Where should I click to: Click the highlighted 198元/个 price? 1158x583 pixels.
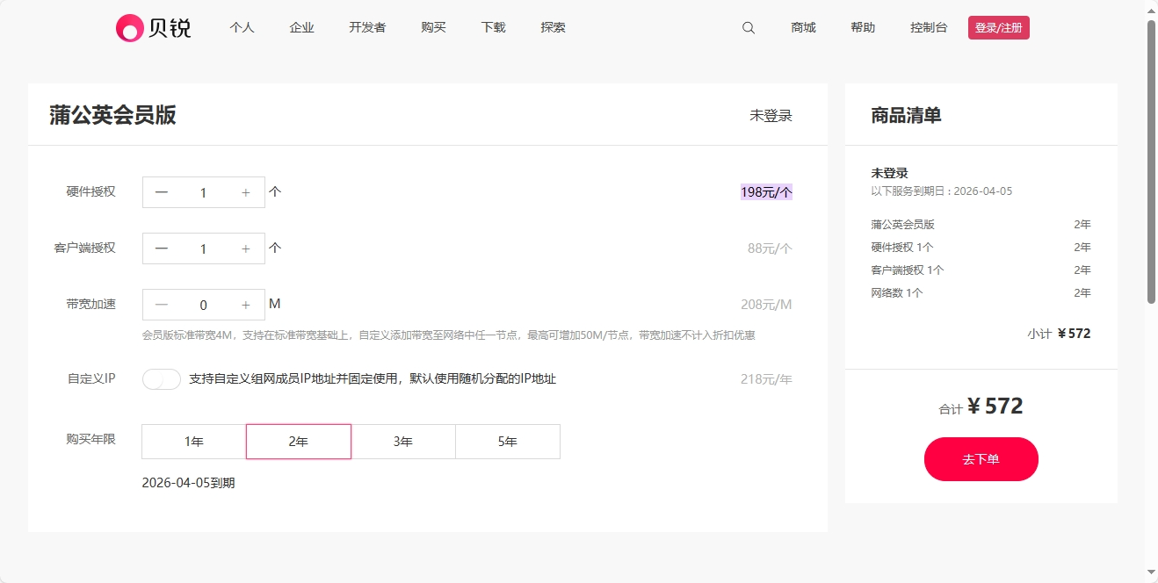(766, 192)
